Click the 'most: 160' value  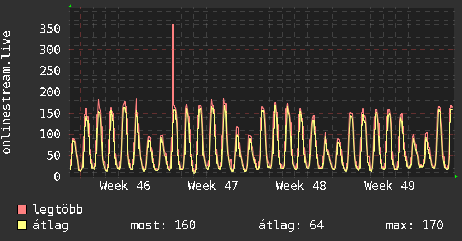click(x=163, y=225)
